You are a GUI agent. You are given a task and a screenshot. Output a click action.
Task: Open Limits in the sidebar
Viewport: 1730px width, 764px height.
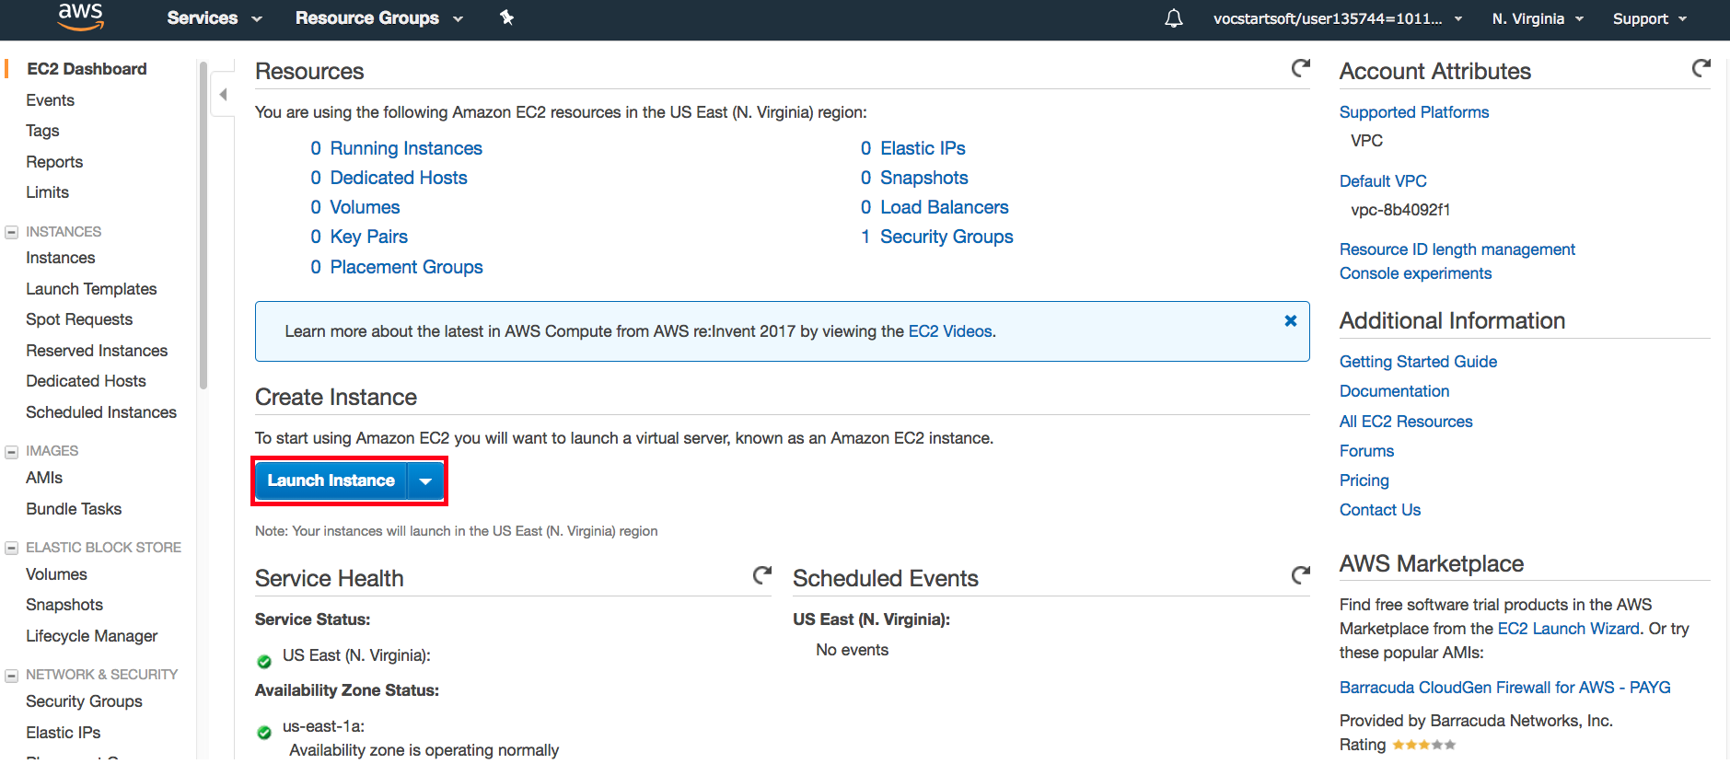47,192
